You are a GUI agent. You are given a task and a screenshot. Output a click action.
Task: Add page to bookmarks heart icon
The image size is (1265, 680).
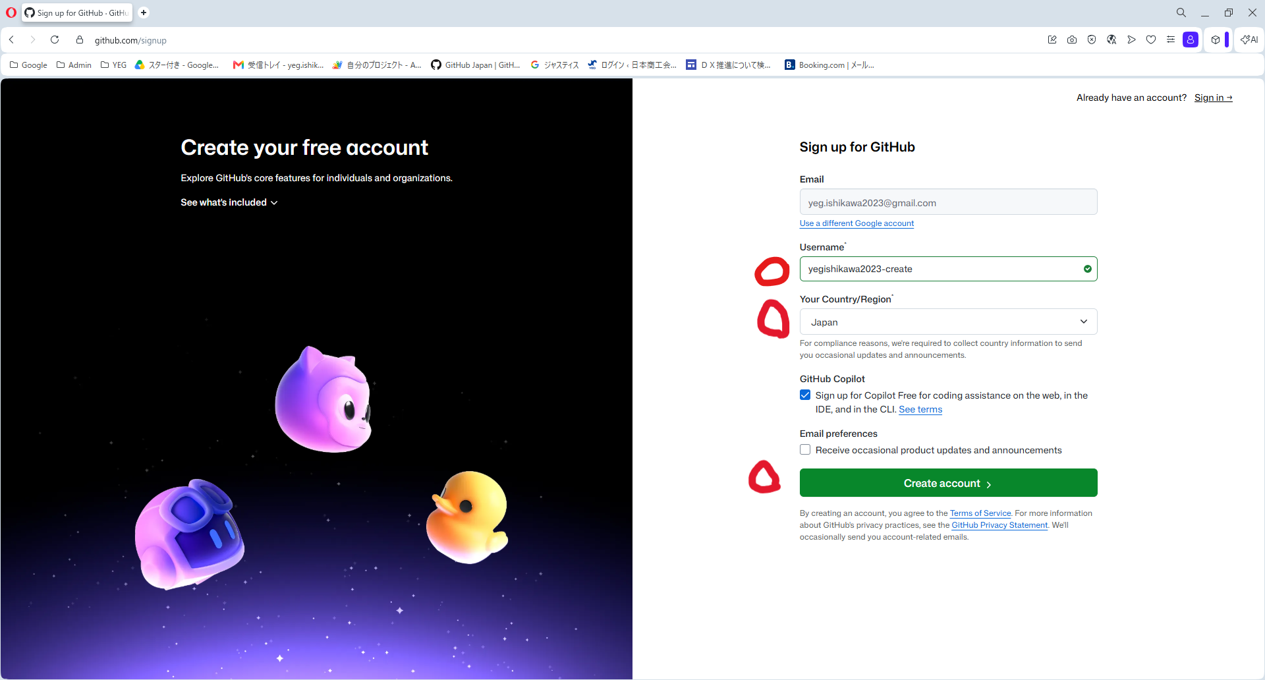coord(1151,40)
